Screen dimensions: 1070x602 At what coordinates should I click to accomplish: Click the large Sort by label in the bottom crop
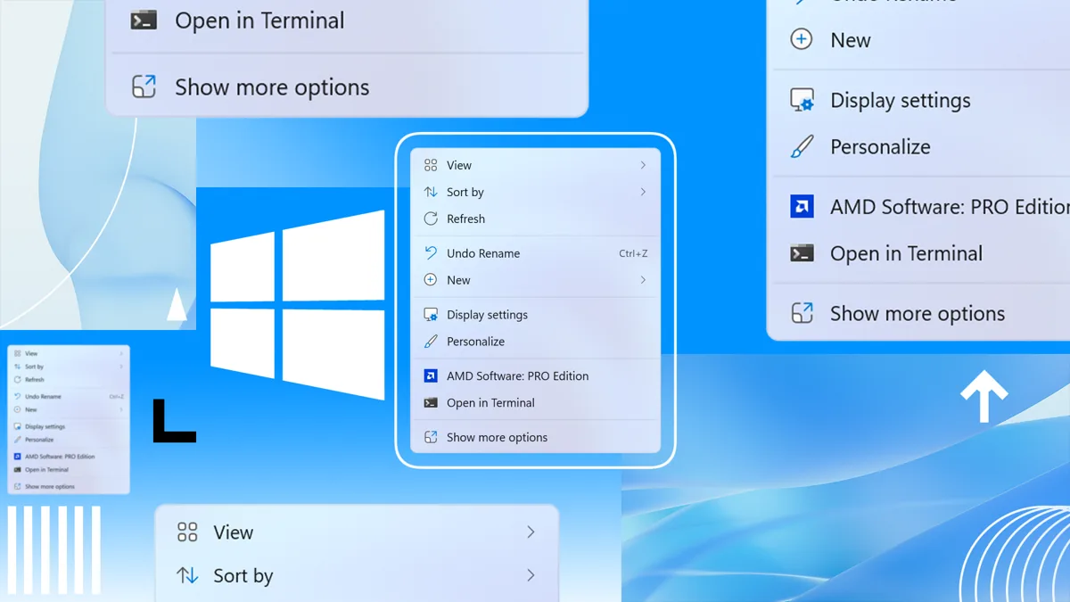click(243, 576)
